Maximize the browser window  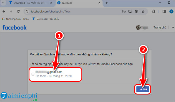click(169, 3)
